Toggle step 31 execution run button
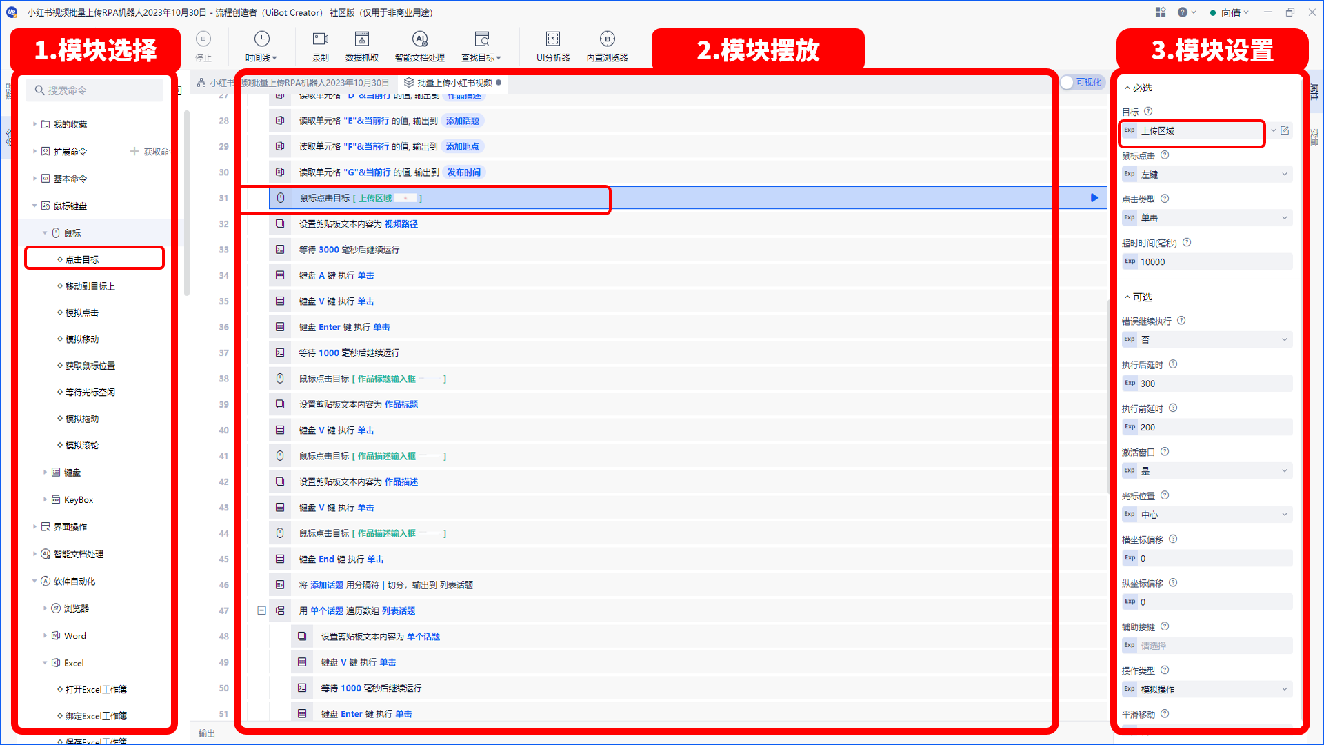The width and height of the screenshot is (1324, 745). pos(1093,197)
